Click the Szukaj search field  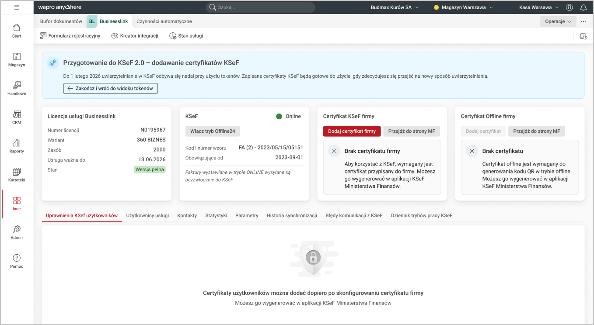tap(261, 7)
